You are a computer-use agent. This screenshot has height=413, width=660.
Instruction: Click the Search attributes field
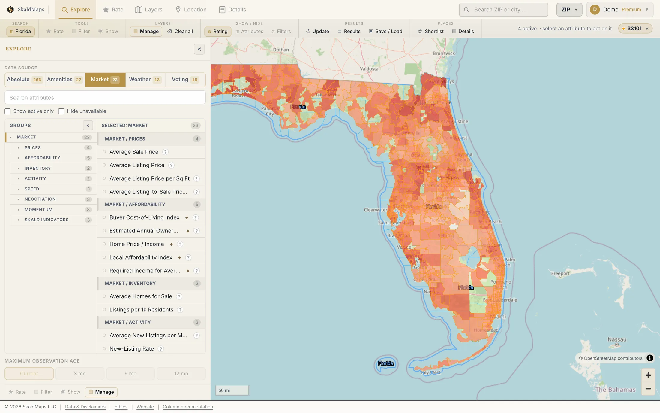click(x=105, y=98)
